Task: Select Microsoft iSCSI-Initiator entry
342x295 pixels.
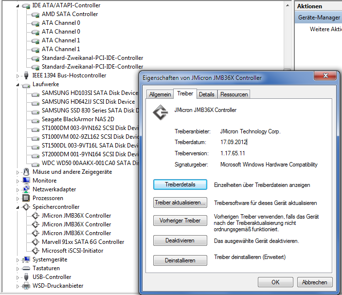Action: click(x=72, y=251)
